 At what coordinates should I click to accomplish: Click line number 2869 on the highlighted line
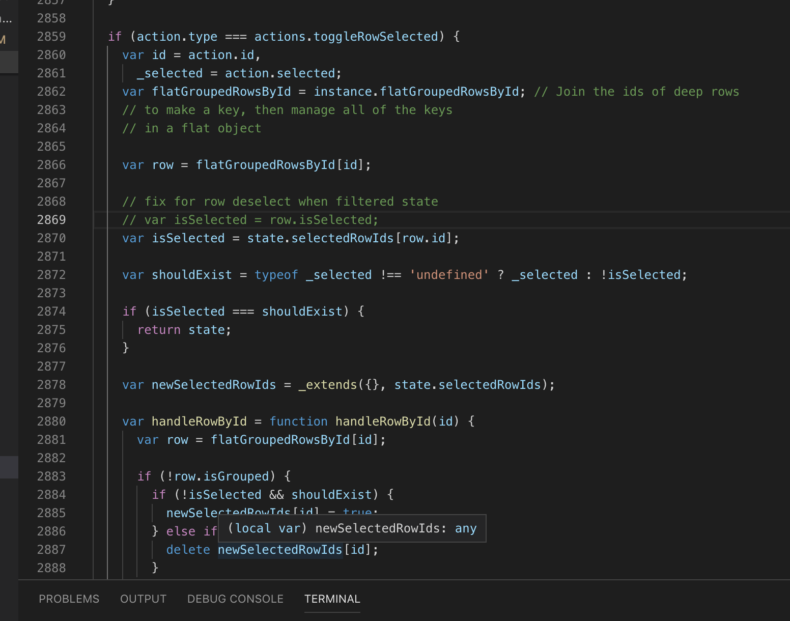tap(51, 219)
